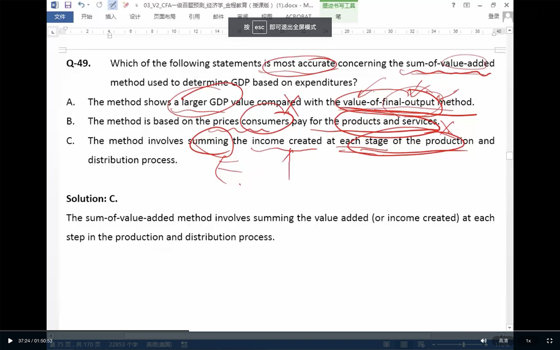
Task: Click 'distribution process.' in option C
Action: point(132,160)
